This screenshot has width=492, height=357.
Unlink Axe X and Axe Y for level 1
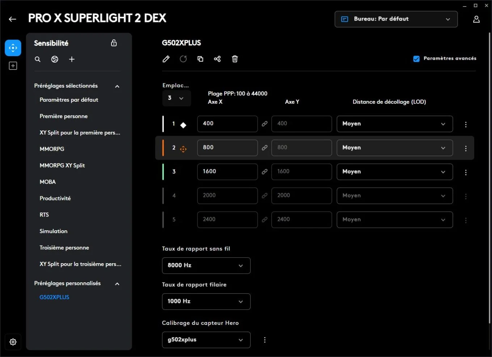[x=264, y=123]
